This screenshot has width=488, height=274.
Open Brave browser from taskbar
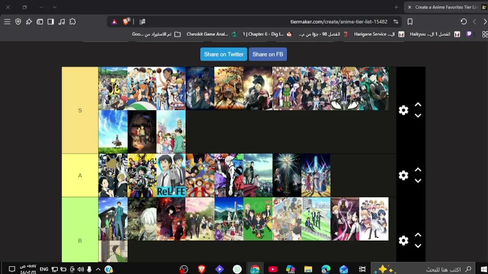pyautogui.click(x=202, y=269)
